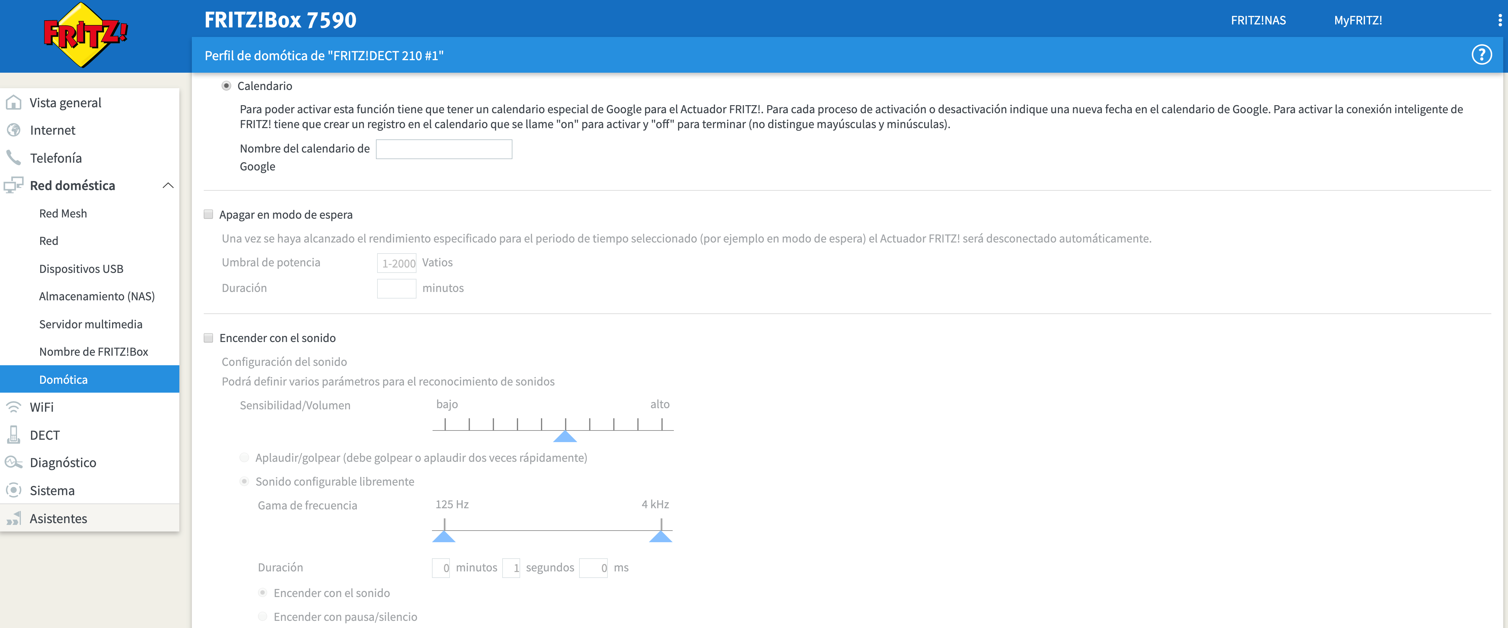Image resolution: width=1508 pixels, height=628 pixels.
Task: Choose the Encender con el sonido radio button
Action: click(x=263, y=593)
